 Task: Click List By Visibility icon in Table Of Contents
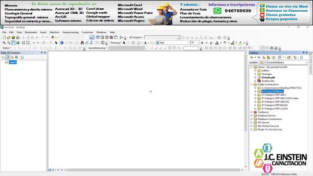(x=12, y=58)
